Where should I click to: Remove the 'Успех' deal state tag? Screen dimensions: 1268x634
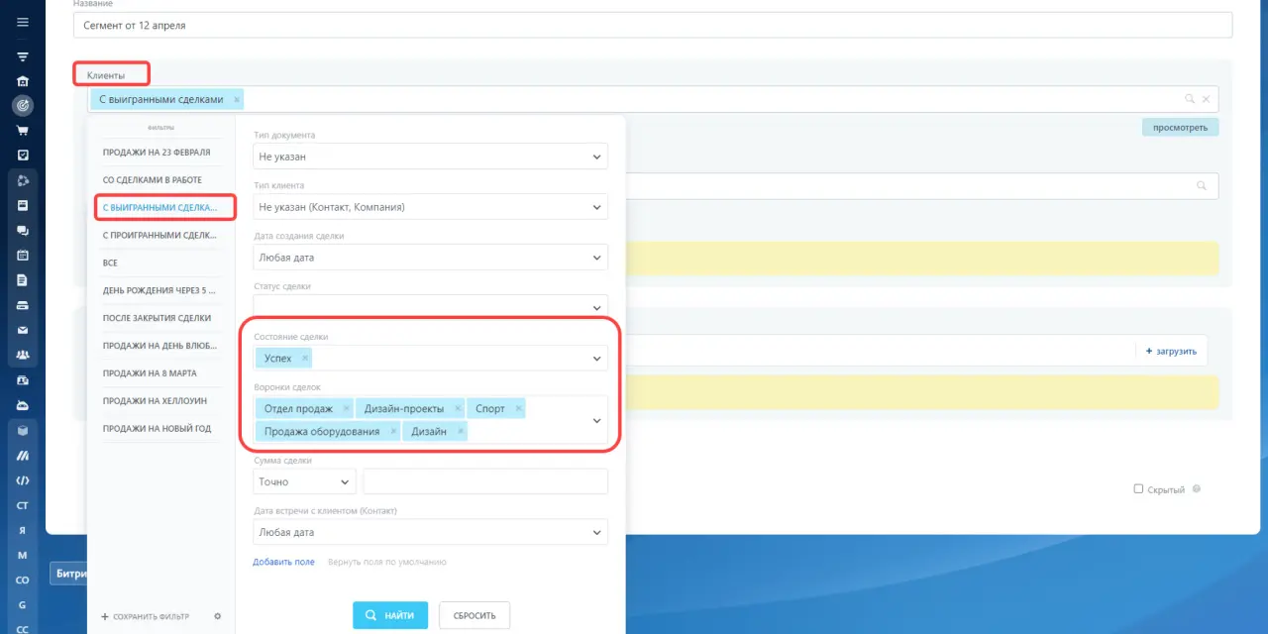(x=304, y=359)
